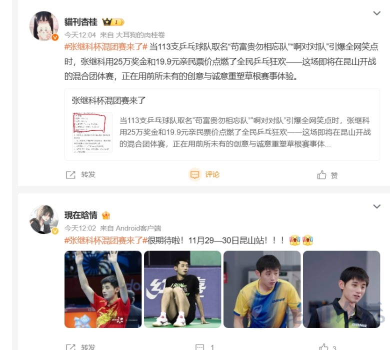Open the photo of player raising arms
The height and width of the screenshot is (350, 390).
point(103,289)
